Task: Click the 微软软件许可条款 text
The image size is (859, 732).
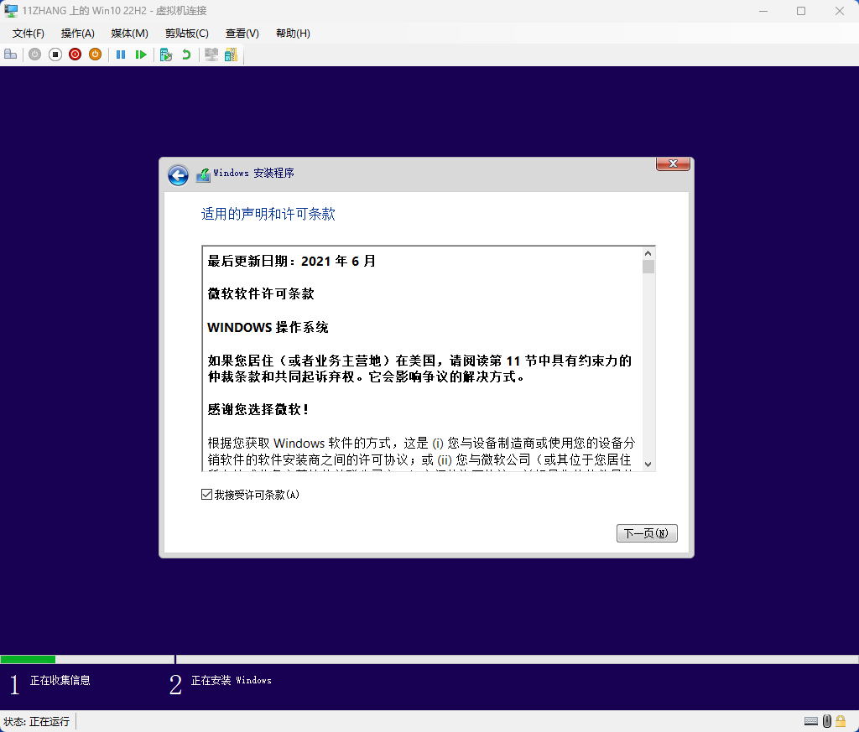Action: point(261,294)
